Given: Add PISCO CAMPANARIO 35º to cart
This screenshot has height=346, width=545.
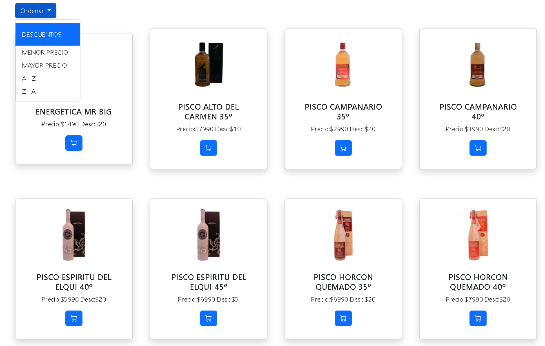Looking at the screenshot, I should (343, 148).
